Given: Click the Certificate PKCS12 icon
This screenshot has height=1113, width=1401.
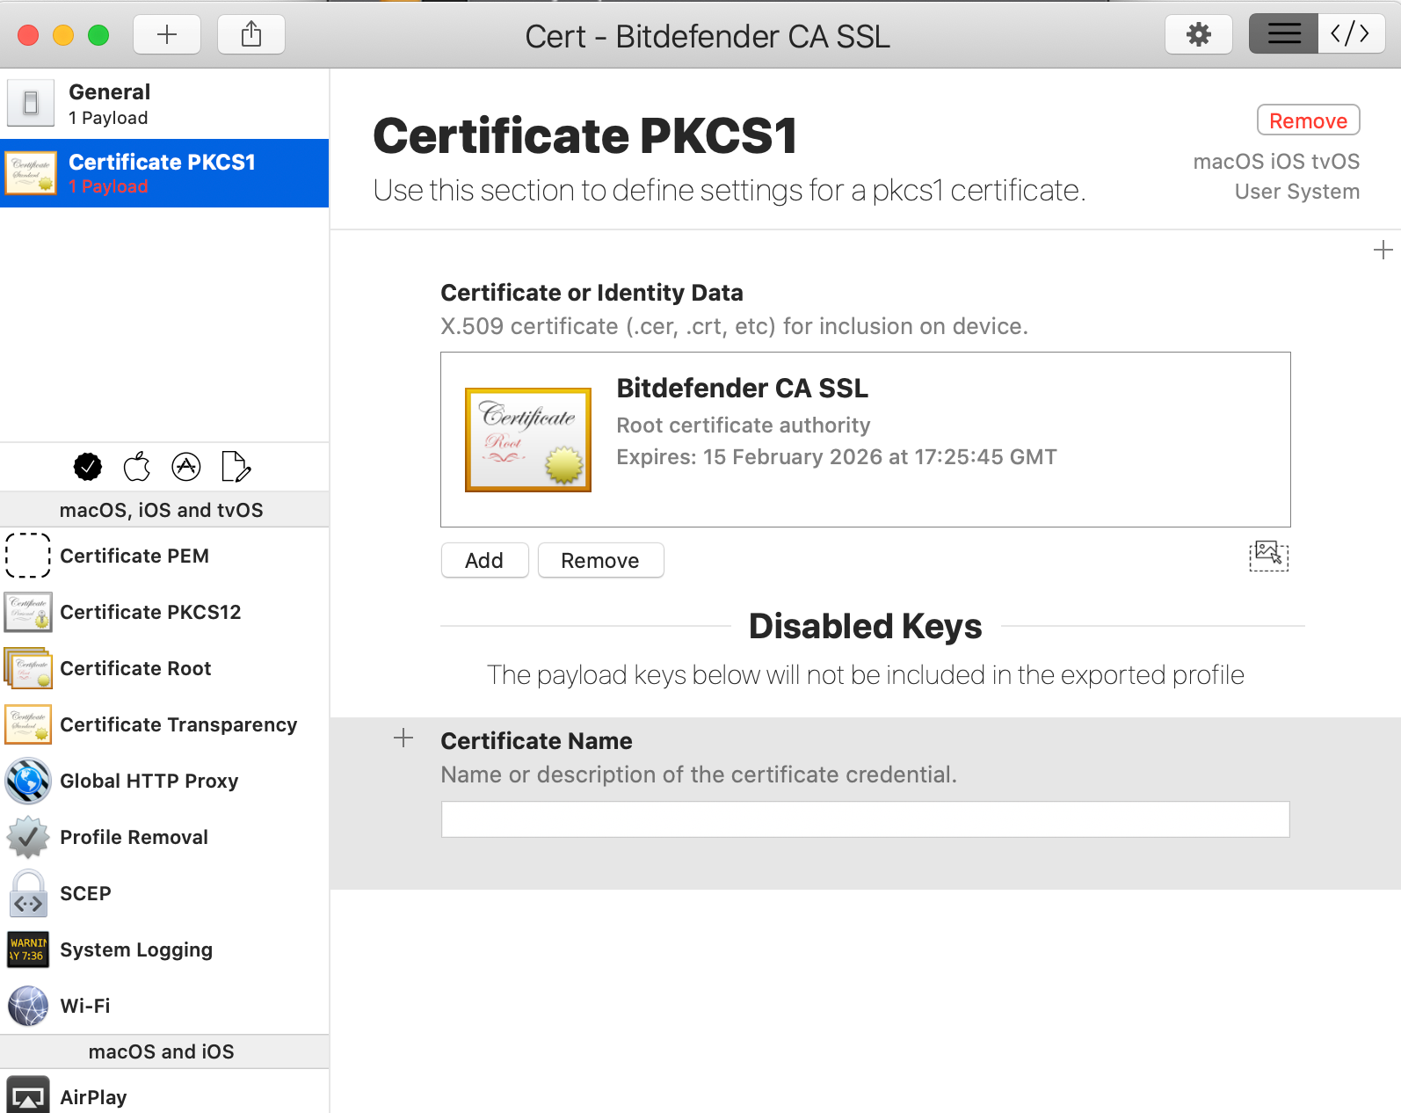Looking at the screenshot, I should pos(28,612).
